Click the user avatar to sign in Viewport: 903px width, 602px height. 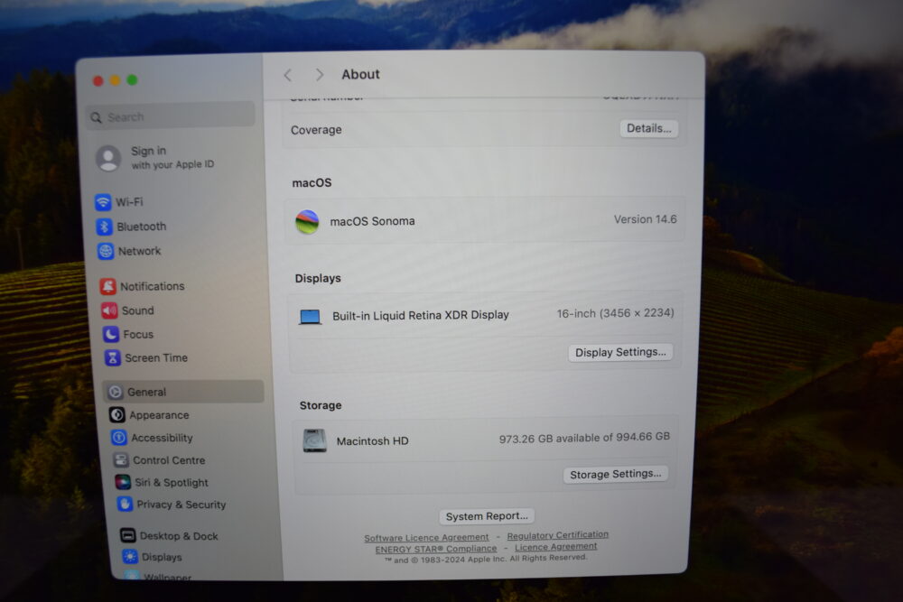pyautogui.click(x=109, y=158)
